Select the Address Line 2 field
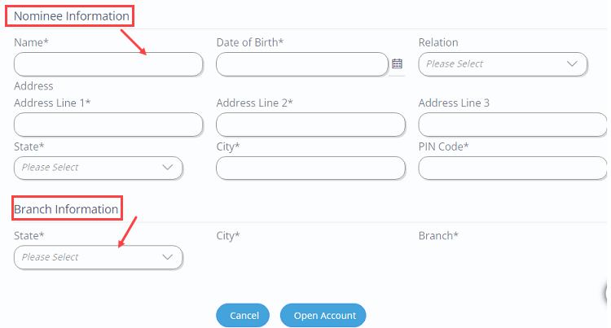The height and width of the screenshot is (328, 611). coord(310,125)
